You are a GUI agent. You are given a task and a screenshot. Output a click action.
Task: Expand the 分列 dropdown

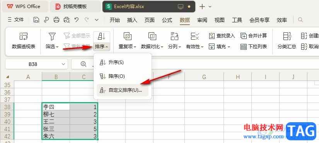(x=180, y=47)
